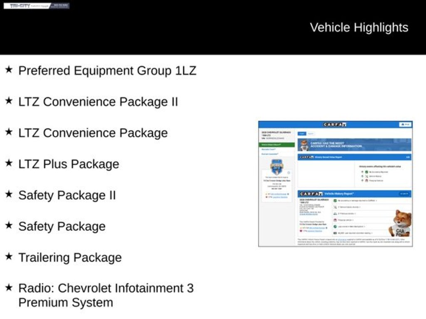This screenshot has width=426, height=319.
Task: Click the star beside Preferred Equipment Group 1LZ
Action: coord(9,69)
